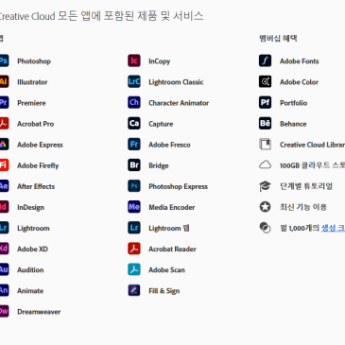Click the Acrobat Reader icon
This screenshot has height=345, width=345.
pyautogui.click(x=134, y=249)
